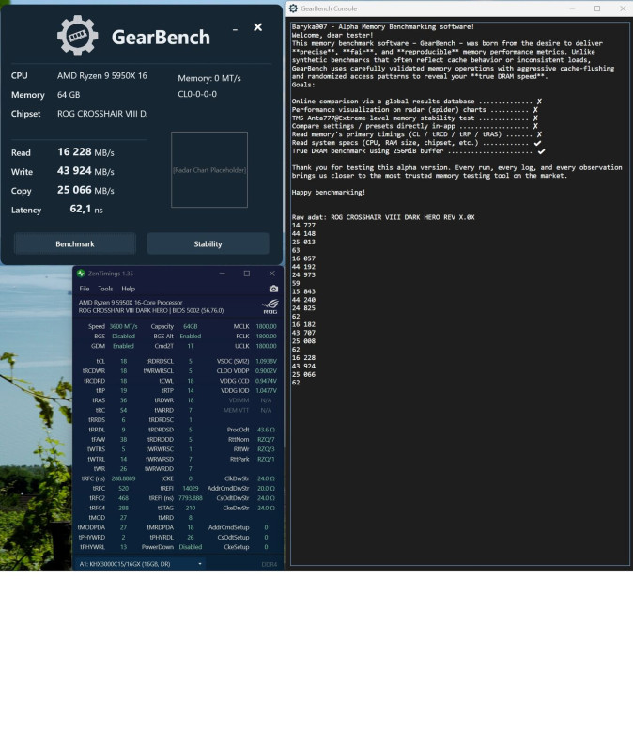Minimize the GearBench main window
The width and height of the screenshot is (633, 752).
[236, 30]
